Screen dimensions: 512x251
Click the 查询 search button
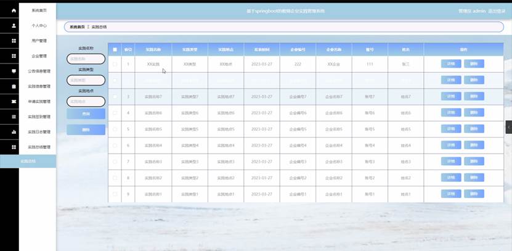[86, 113]
